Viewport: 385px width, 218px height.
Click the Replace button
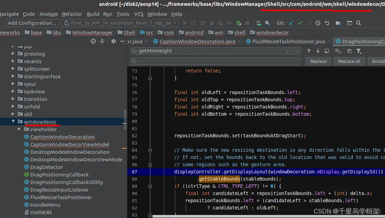318,61
